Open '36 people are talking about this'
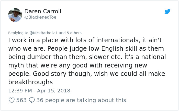 (x=81, y=100)
